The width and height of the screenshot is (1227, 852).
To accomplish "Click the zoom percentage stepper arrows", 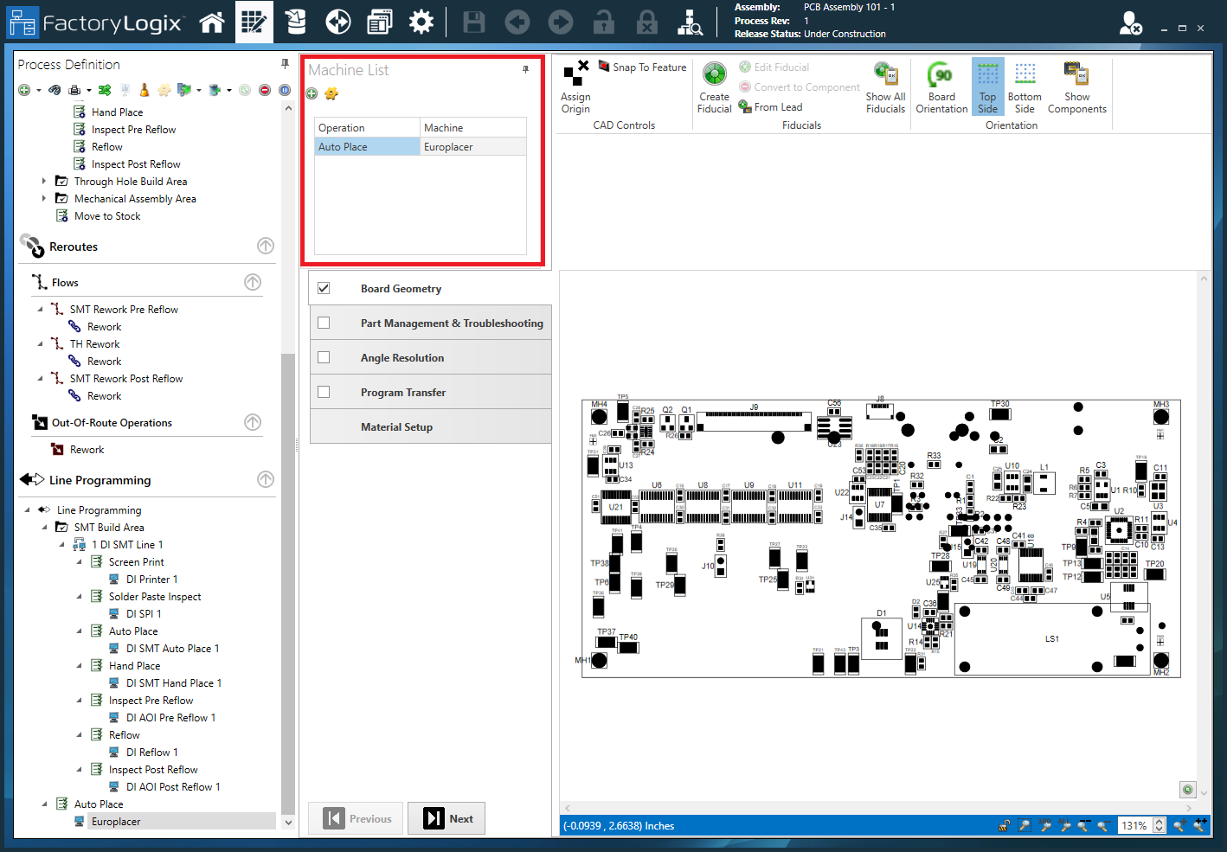I will point(1160,825).
